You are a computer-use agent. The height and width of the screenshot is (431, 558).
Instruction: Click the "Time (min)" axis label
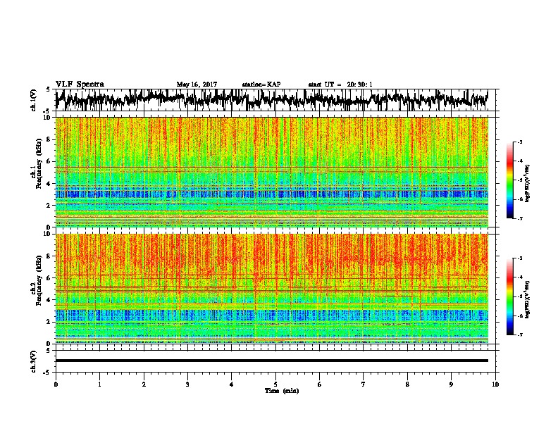pos(282,391)
